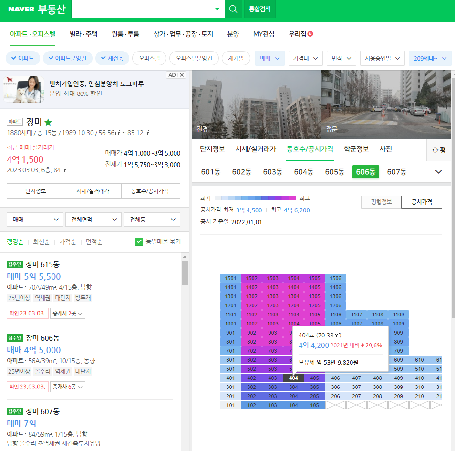
Task: Toggle the 재건축 filter chip
Action: pos(112,58)
